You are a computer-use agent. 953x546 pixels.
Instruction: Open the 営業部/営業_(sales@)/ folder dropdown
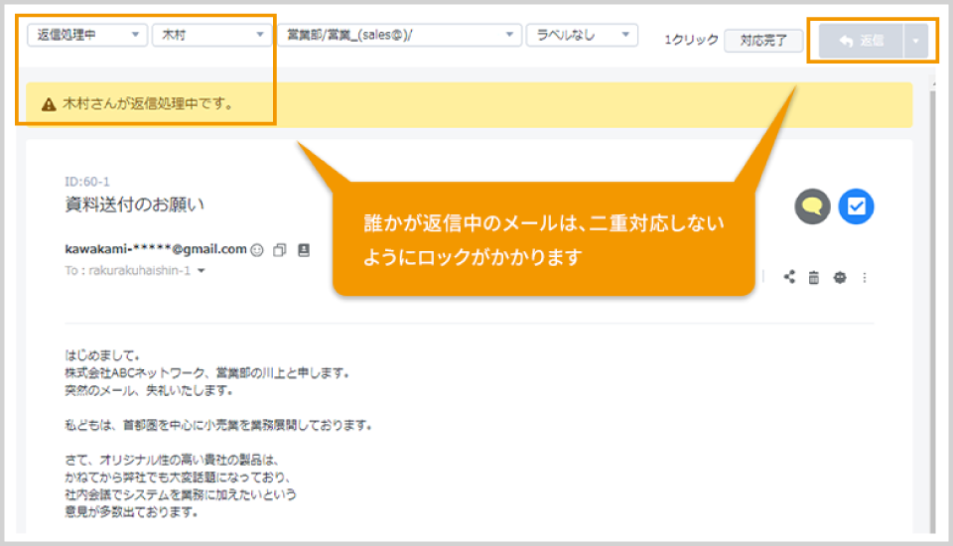point(399,36)
